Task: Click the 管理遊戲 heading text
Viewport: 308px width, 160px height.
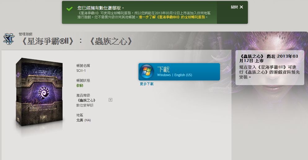Action: pos(25,34)
